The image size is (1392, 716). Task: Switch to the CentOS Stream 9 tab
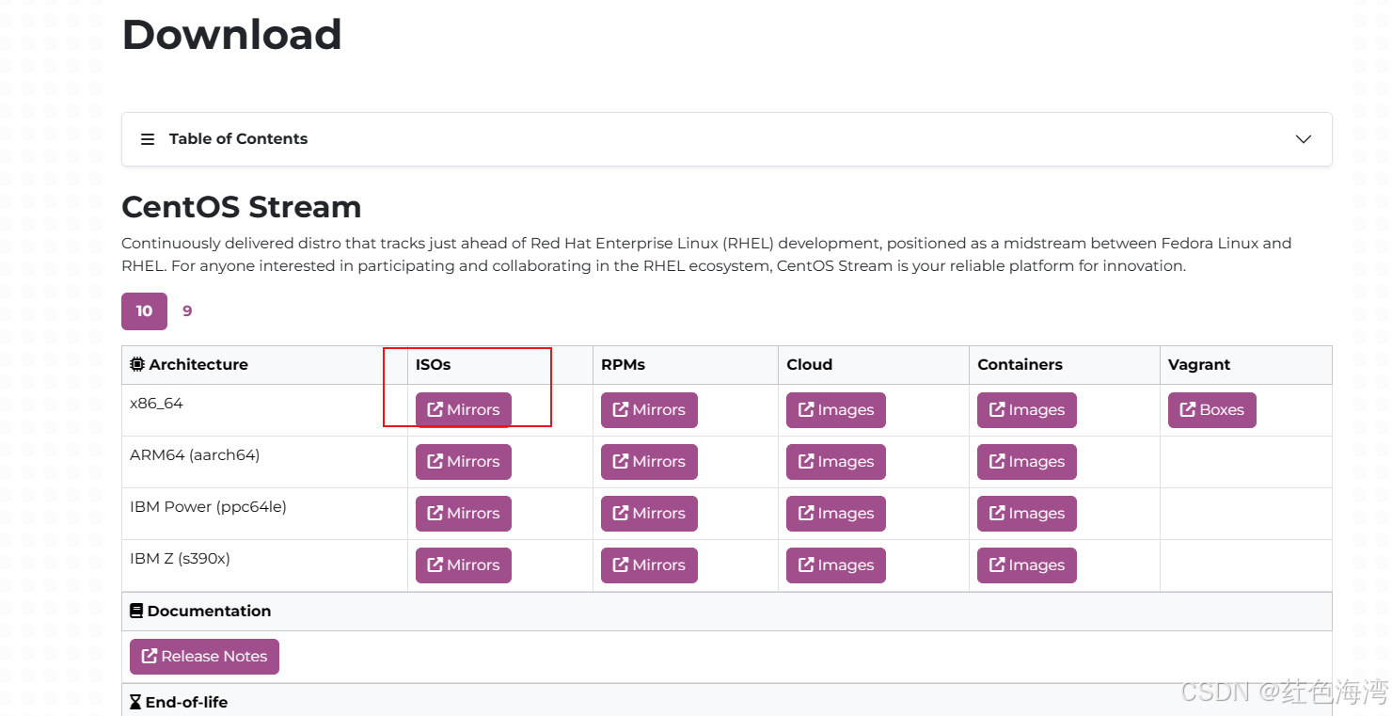[187, 311]
